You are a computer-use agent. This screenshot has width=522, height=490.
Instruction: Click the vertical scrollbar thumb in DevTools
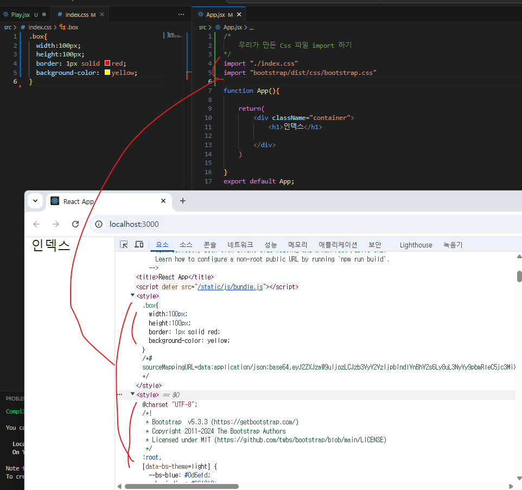(x=519, y=276)
